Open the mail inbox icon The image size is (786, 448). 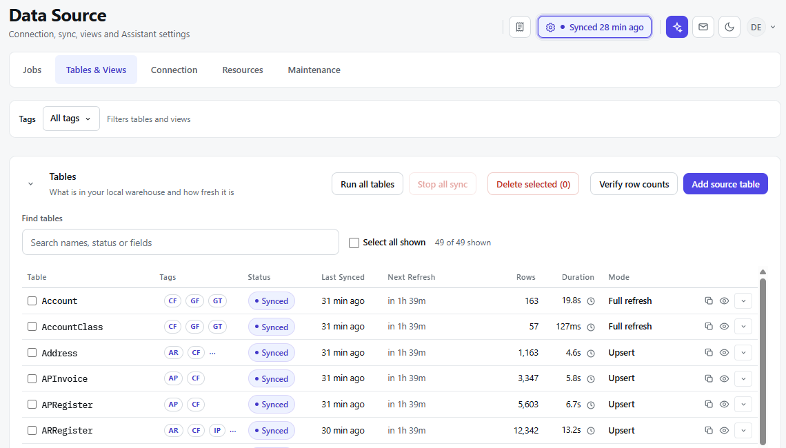coord(703,27)
